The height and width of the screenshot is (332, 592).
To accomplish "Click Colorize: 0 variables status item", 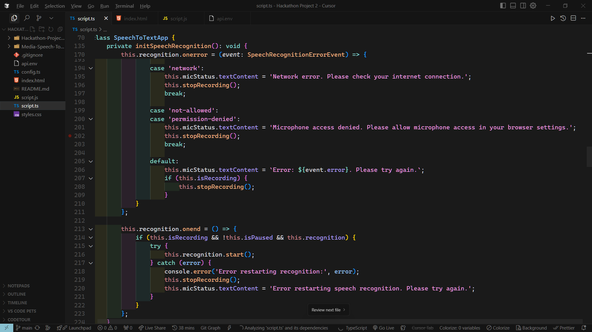I will (460, 328).
